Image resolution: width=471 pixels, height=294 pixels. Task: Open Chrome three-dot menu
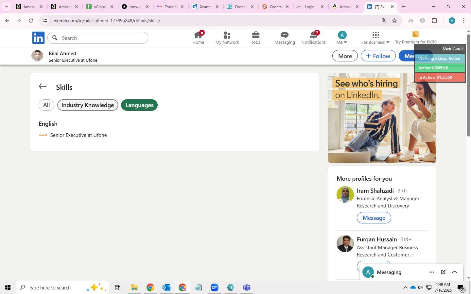(464, 21)
